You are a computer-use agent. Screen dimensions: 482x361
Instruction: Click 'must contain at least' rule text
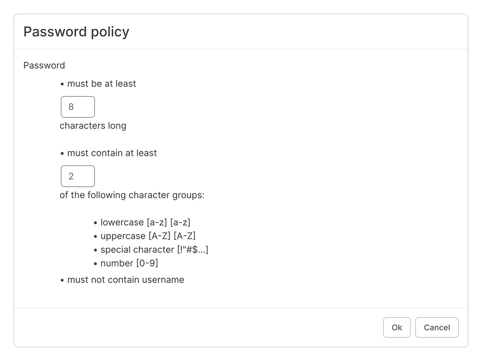point(112,153)
